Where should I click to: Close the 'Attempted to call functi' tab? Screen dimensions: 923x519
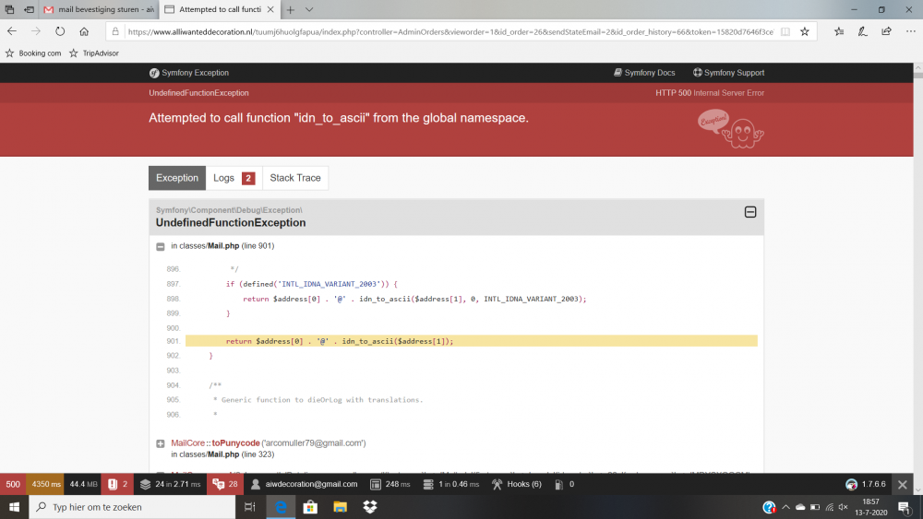tap(270, 9)
